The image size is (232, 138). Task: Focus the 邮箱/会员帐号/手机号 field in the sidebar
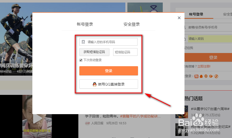click(208, 27)
